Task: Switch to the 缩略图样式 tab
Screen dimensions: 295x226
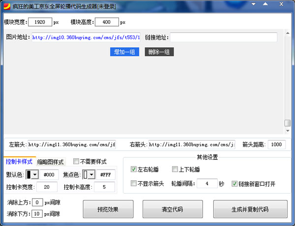Action: click(x=51, y=162)
